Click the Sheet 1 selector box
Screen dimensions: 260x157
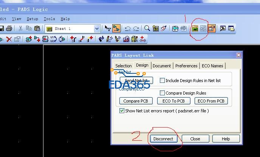pos(72,29)
